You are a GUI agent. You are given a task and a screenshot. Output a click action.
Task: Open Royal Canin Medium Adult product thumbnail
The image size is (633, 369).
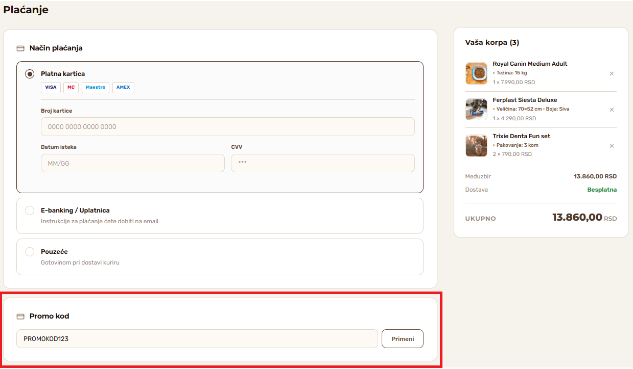[476, 73]
